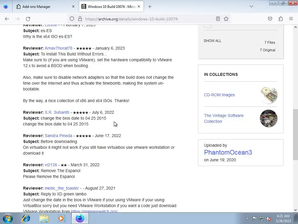View site security padlock info
The height and width of the screenshot is (224, 298).
pos(80,19)
